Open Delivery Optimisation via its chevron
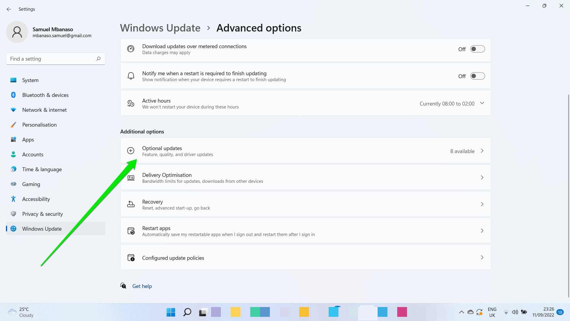The width and height of the screenshot is (570, 321). (482, 177)
